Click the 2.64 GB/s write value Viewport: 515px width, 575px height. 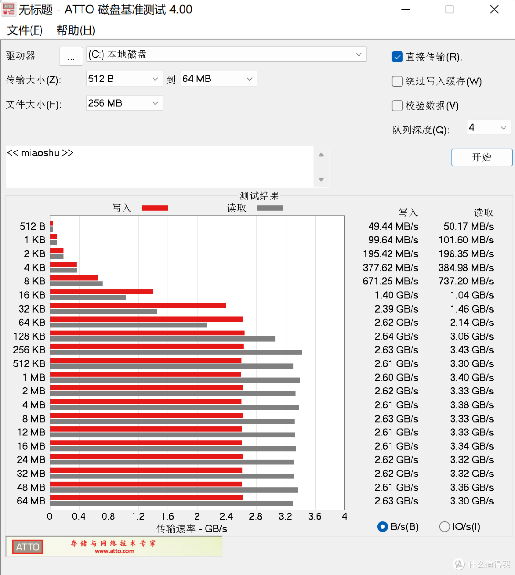397,336
